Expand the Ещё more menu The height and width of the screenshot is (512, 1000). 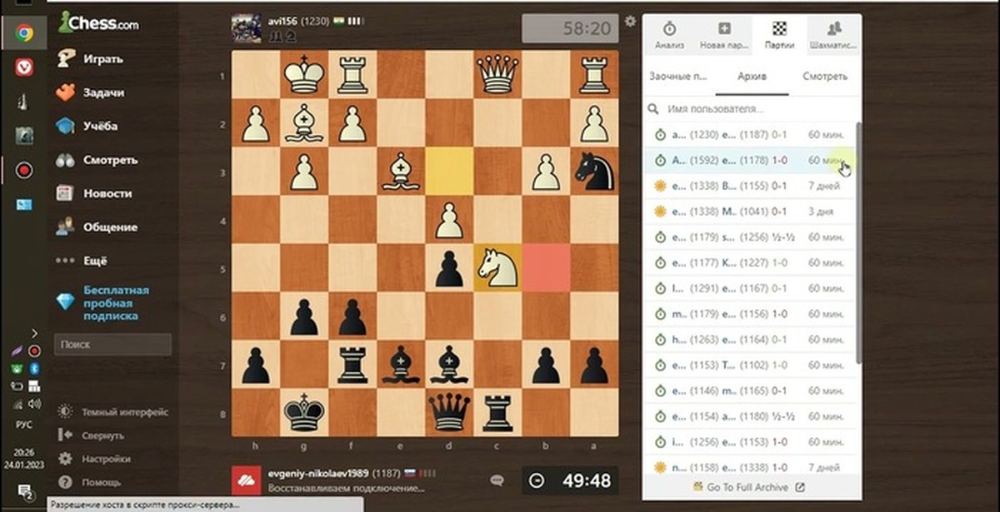[82, 261]
